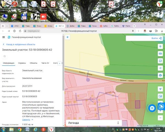
Task: Open the hamburger menu of the portal
Action: (x=4, y=37)
